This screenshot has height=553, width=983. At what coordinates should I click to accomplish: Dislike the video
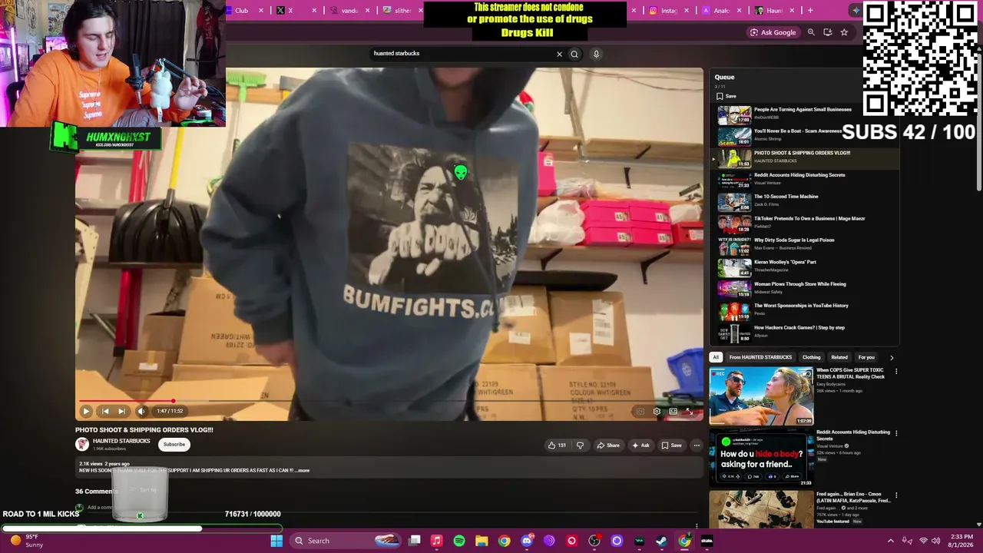pyautogui.click(x=580, y=445)
